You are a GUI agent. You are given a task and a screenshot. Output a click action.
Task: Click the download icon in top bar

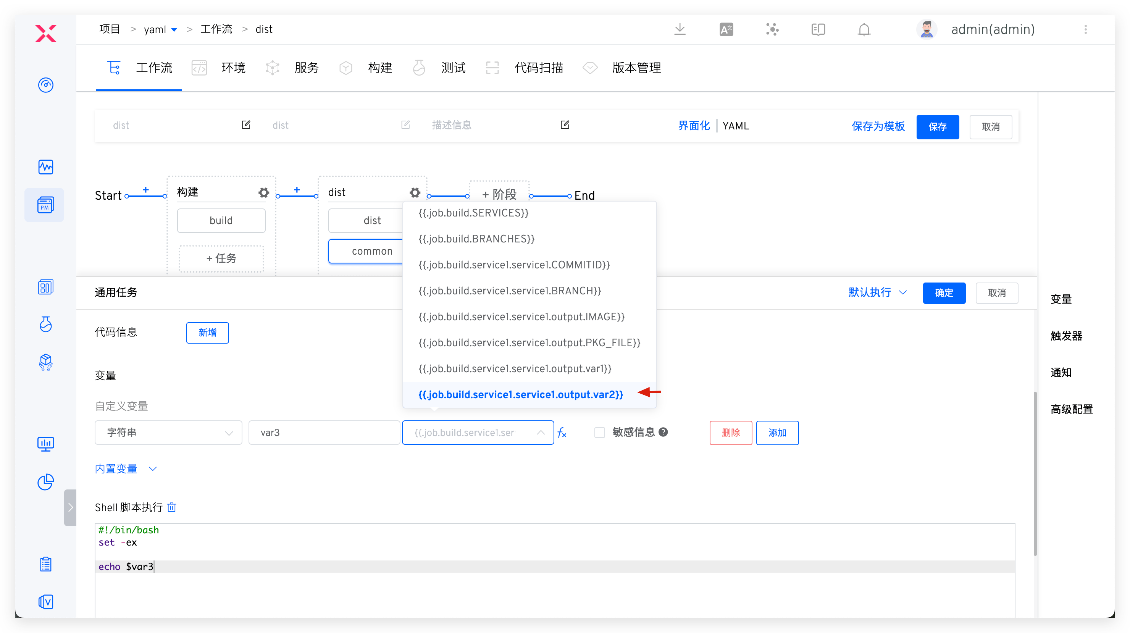coord(680,29)
